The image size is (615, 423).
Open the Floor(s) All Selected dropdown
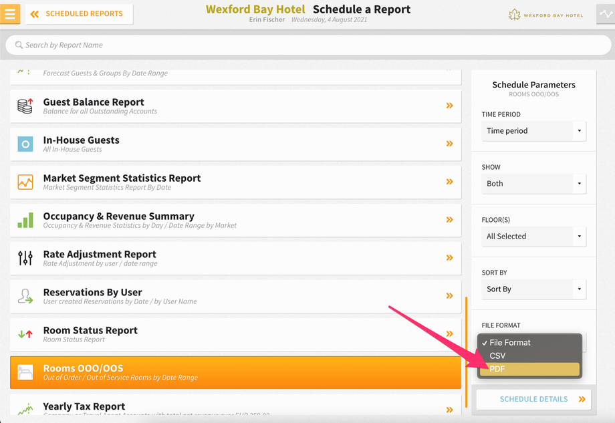coord(534,237)
